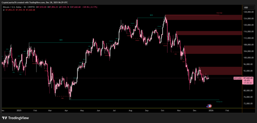Click the purple sparkle event marker
Image resolution: width=257 pixels, height=123 pixels.
[207, 106]
